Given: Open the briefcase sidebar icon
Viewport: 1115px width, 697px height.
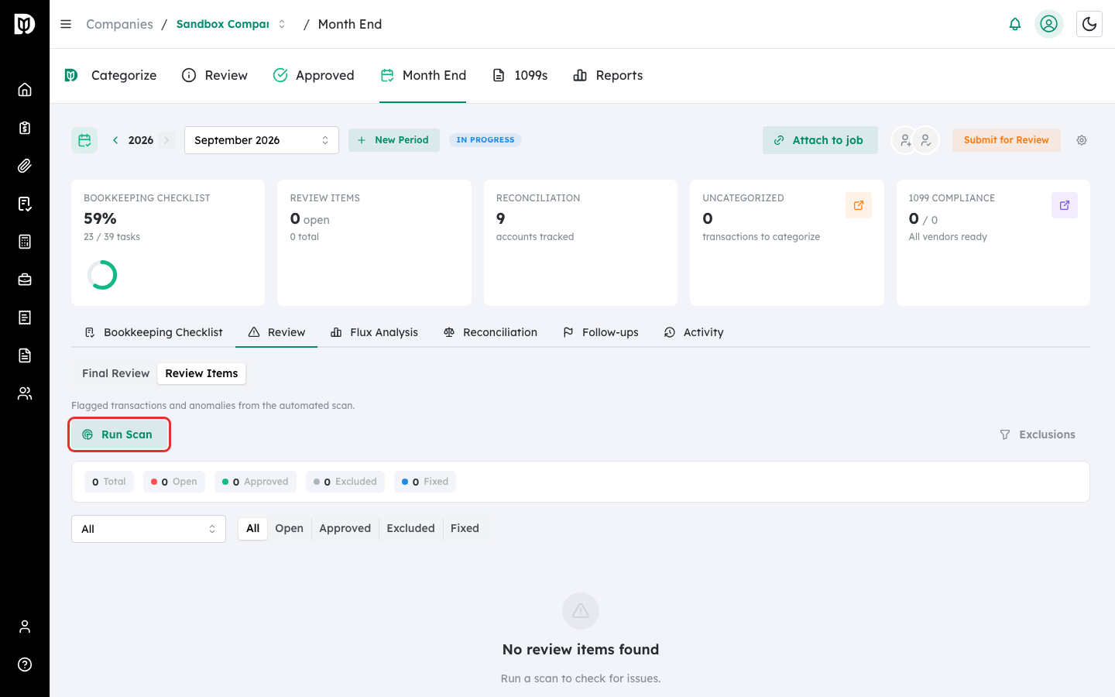Looking at the screenshot, I should click(25, 280).
